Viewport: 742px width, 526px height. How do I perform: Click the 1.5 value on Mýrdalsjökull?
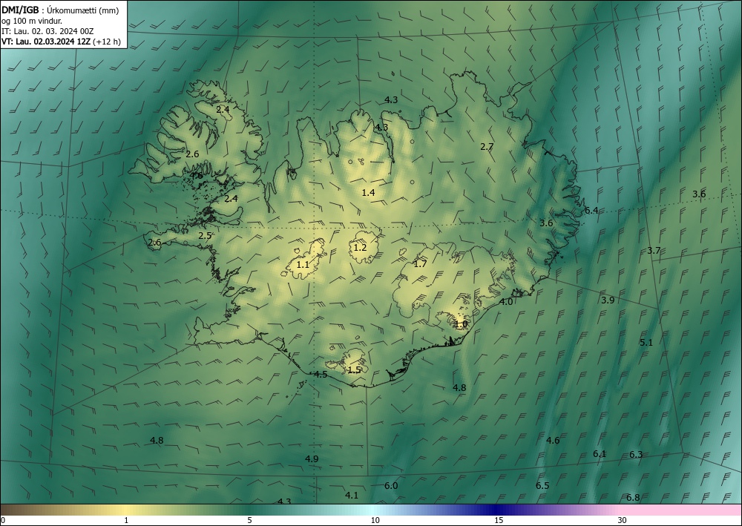(354, 370)
